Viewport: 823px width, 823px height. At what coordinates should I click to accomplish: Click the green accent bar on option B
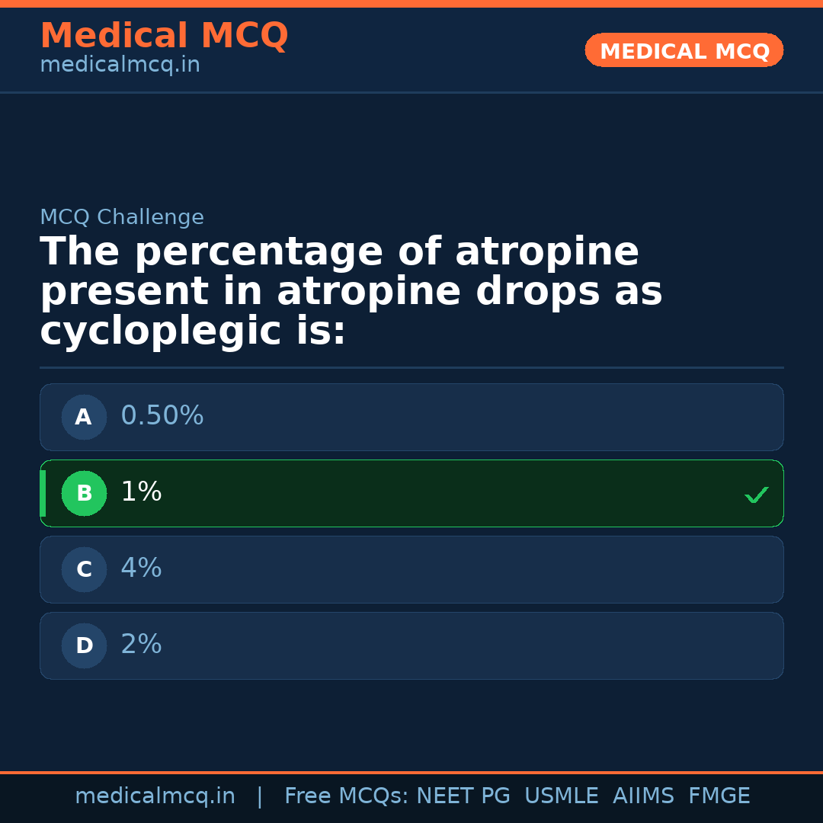click(43, 493)
